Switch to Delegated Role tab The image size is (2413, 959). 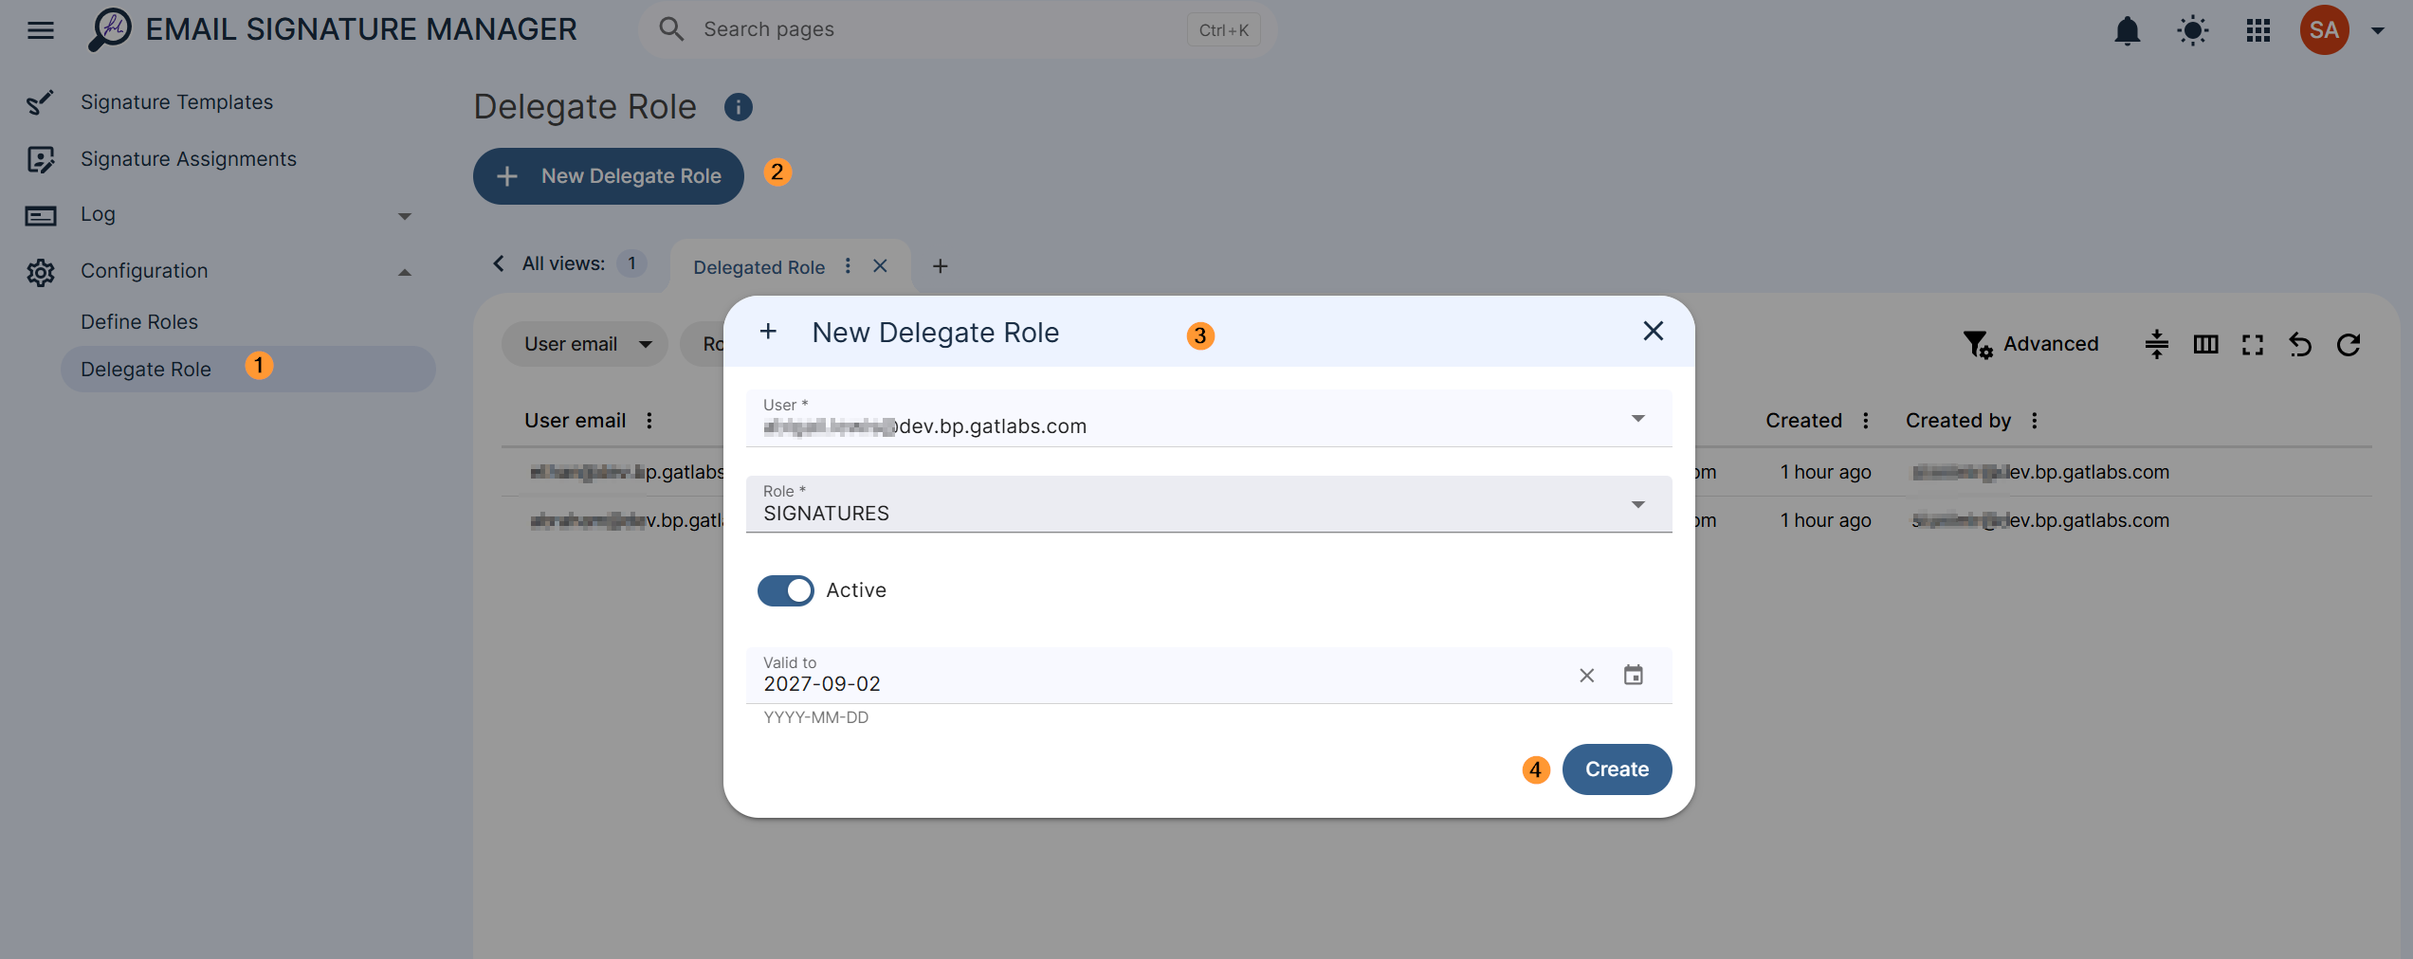[759, 267]
